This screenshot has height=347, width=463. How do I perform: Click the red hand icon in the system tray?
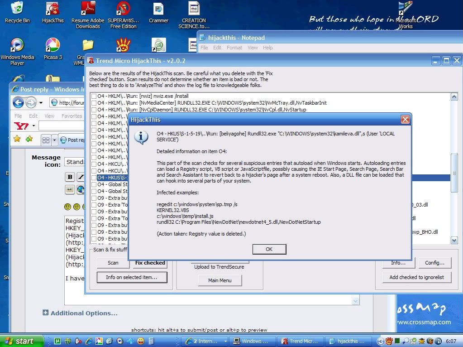[389, 341]
